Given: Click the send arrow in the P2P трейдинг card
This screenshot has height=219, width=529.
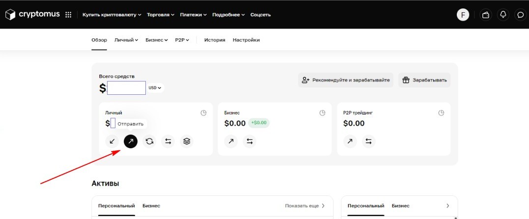Looking at the screenshot, I should [350, 141].
